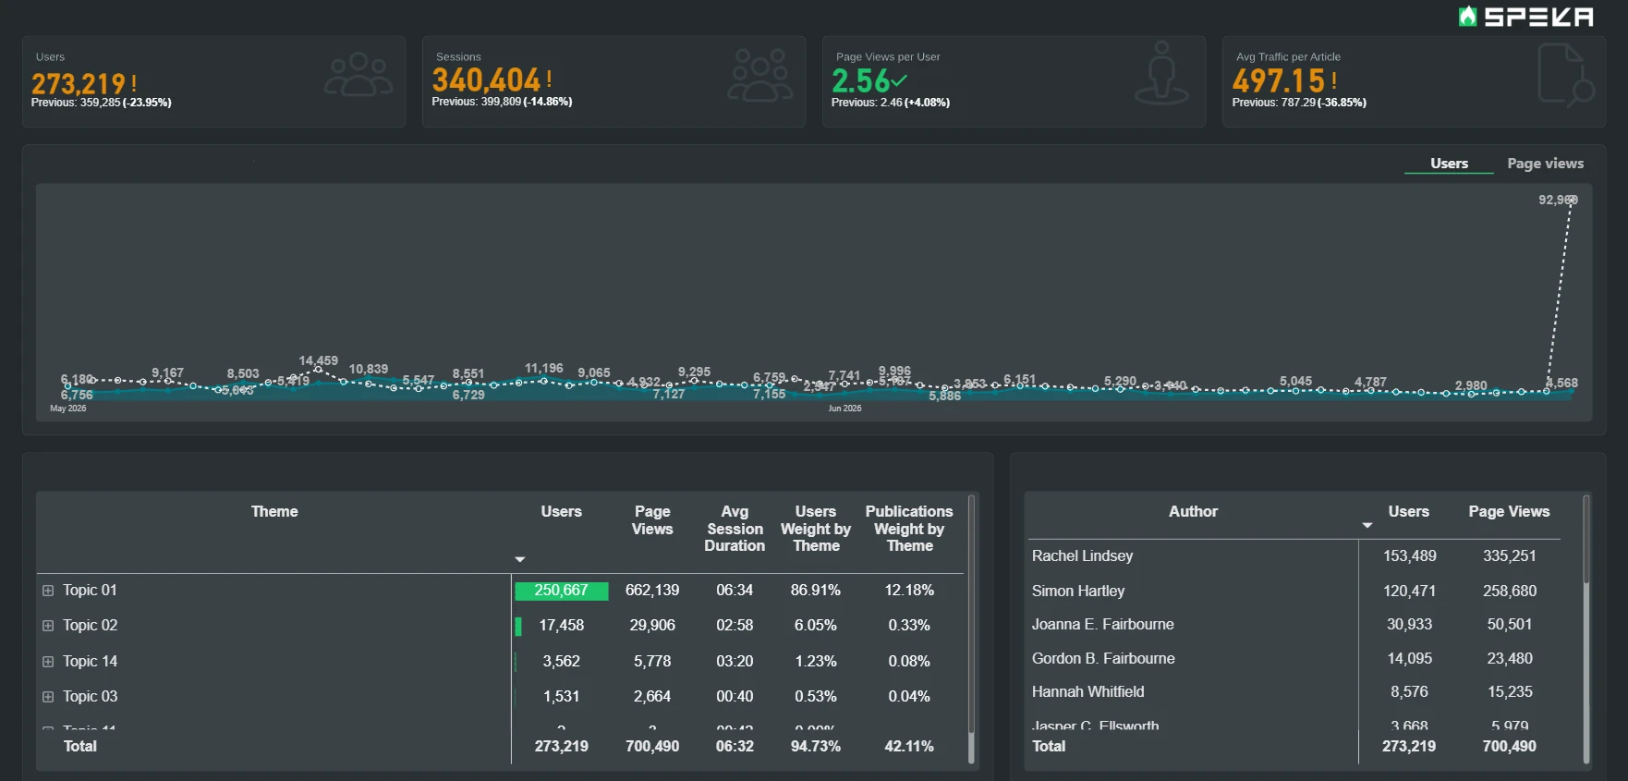Viewport: 1628px width, 781px height.
Task: Click sort arrow under Theme table Users column
Action: [520, 559]
